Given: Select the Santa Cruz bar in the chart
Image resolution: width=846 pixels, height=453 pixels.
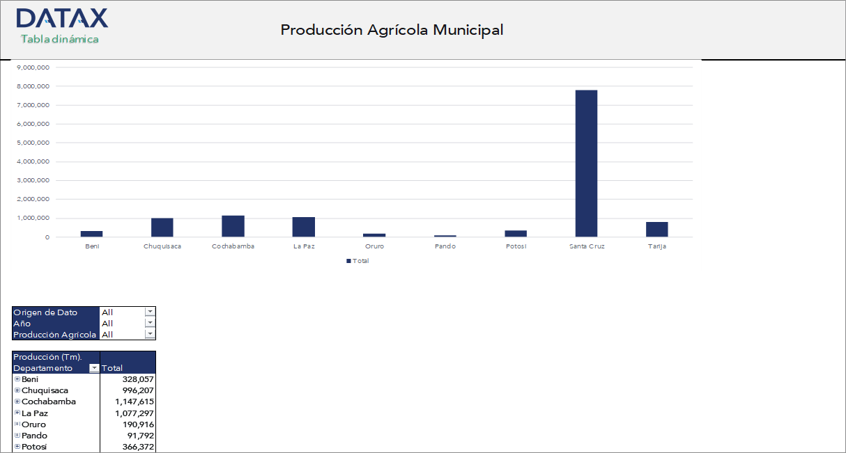Looking at the screenshot, I should click(586, 160).
